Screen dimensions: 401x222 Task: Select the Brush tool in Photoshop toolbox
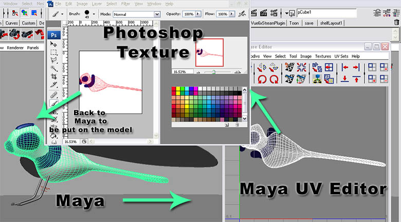click(53, 103)
